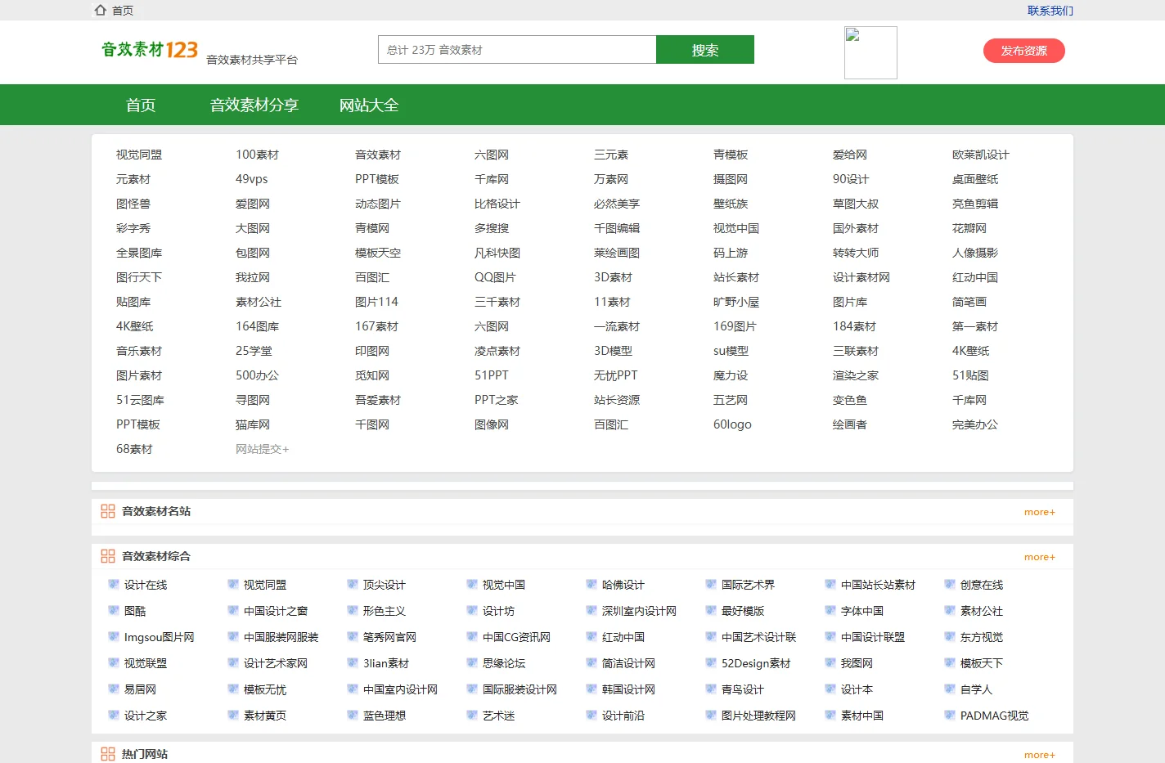This screenshot has width=1165, height=763.
Task: Click the favicon beside 视觉联盟
Action: (114, 662)
